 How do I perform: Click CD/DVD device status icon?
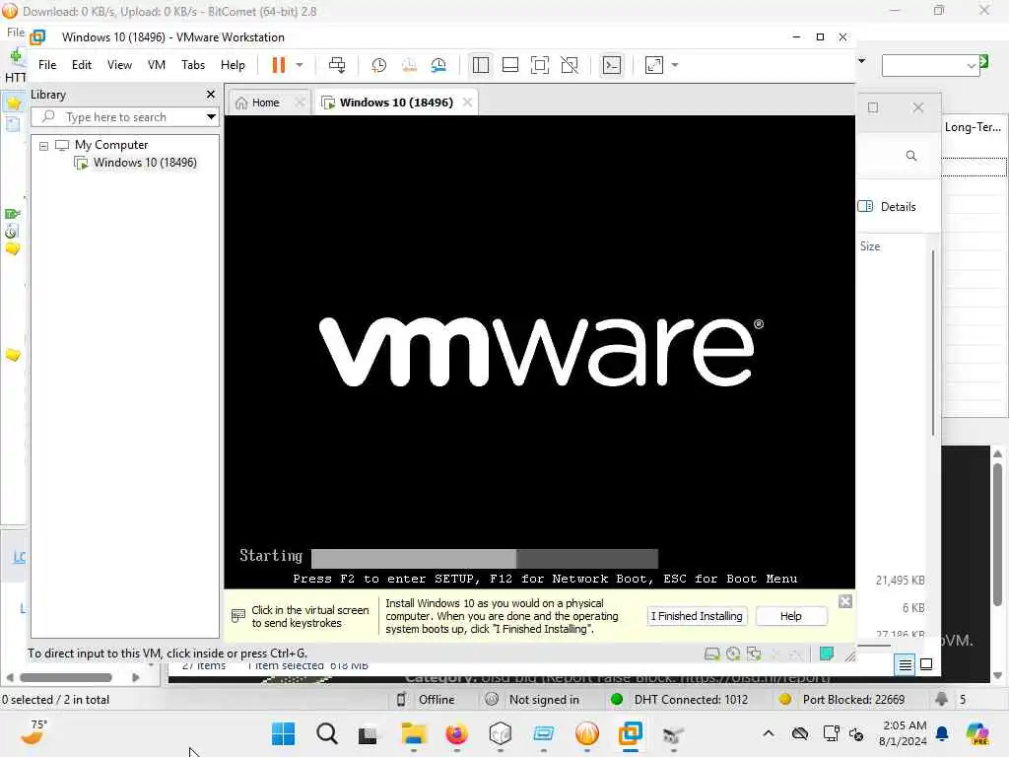coord(732,654)
